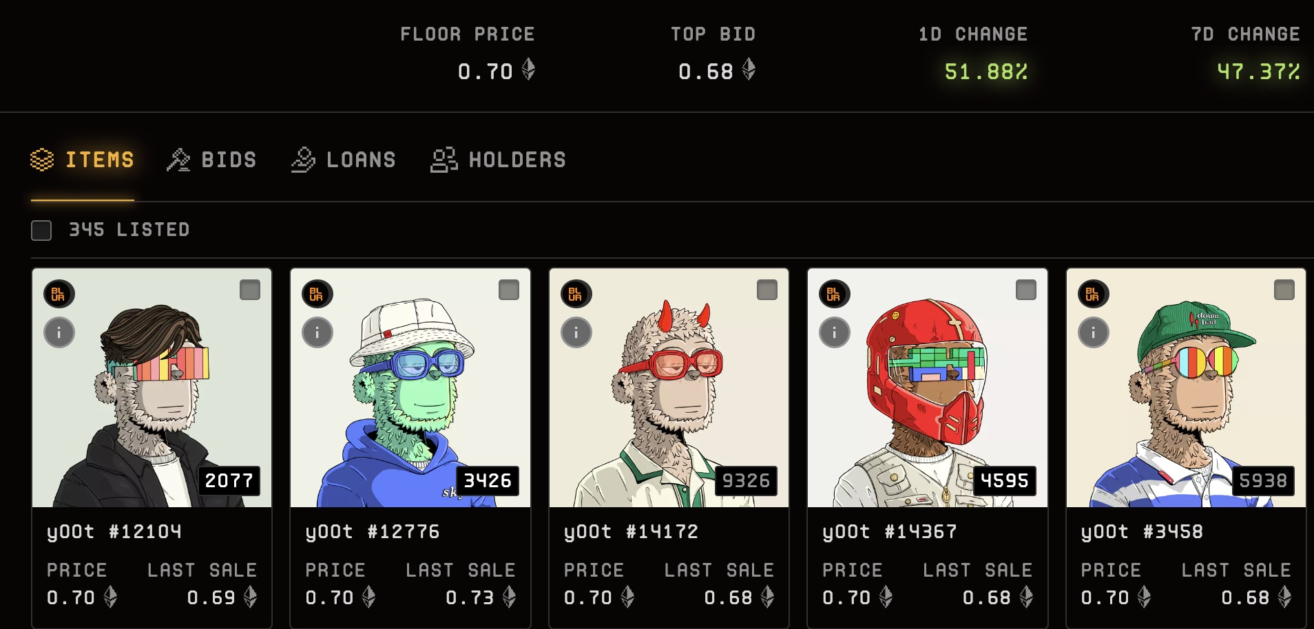Open the green y00t with bucket hat thumbnail
This screenshot has width=1314, height=629.
tap(410, 388)
